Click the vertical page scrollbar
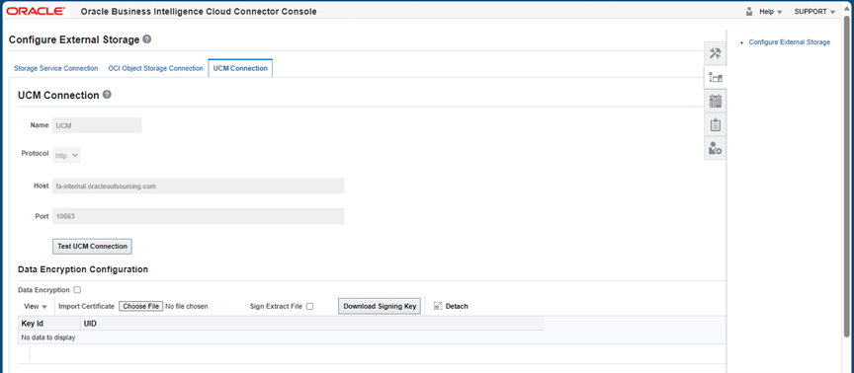Viewport: 854px width, 373px height. tap(847, 177)
